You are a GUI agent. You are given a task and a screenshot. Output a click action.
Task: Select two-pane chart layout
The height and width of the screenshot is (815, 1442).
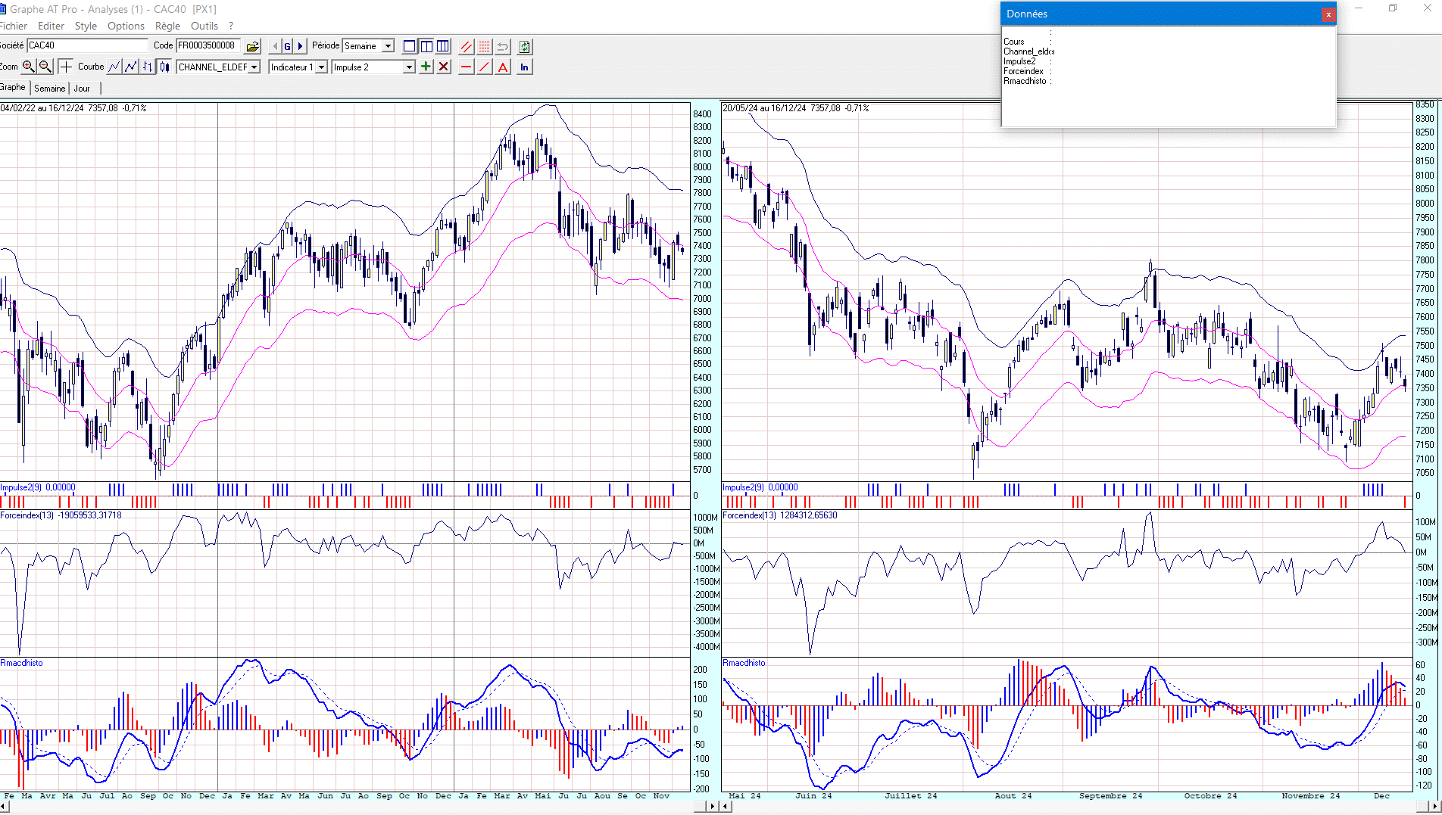tap(426, 46)
